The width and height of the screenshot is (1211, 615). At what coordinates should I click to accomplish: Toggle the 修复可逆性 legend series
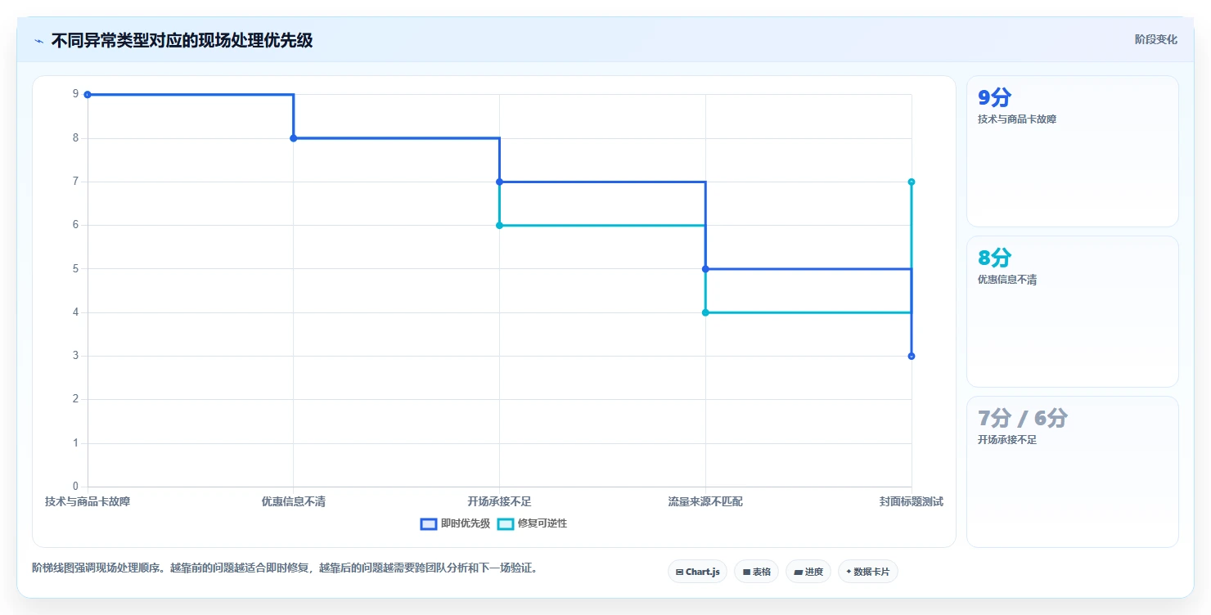click(x=532, y=523)
